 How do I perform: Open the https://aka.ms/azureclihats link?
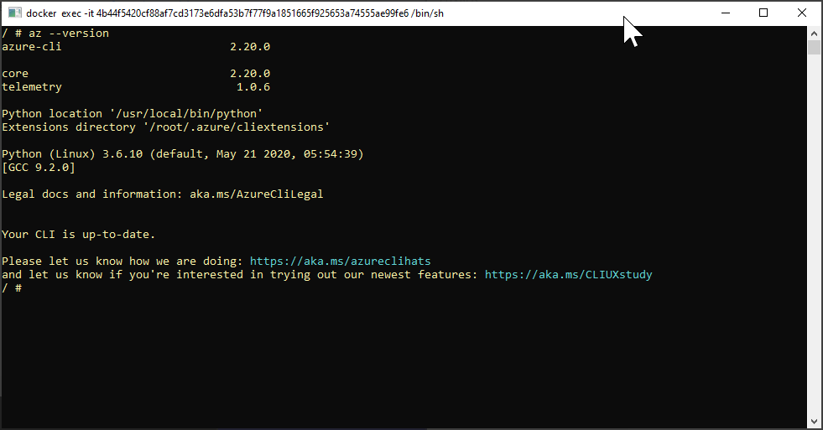click(340, 262)
